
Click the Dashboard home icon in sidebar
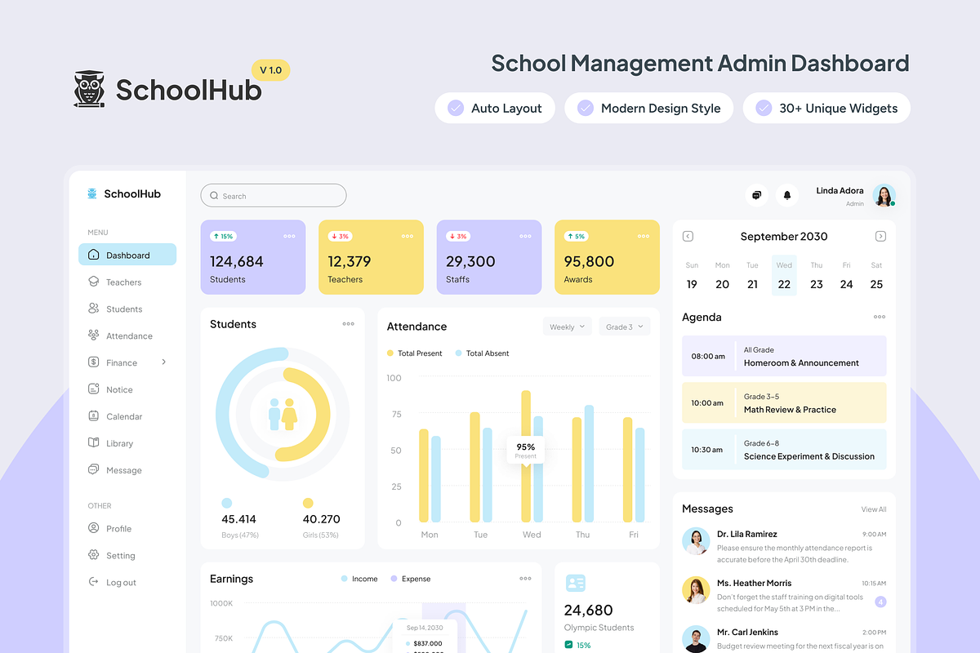93,255
